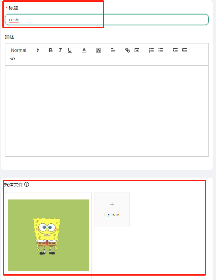
Task: Toggle bold formatting in description editor
Action: (x=51, y=50)
